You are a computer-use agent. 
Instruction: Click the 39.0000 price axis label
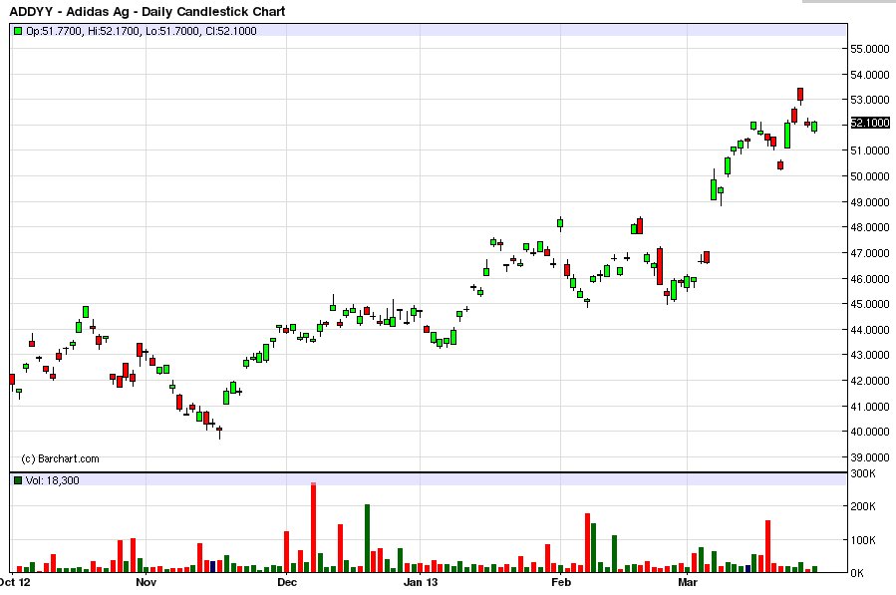coord(870,457)
